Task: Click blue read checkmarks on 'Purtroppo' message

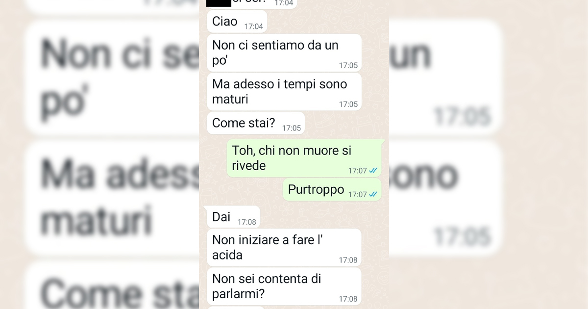Action: [373, 194]
